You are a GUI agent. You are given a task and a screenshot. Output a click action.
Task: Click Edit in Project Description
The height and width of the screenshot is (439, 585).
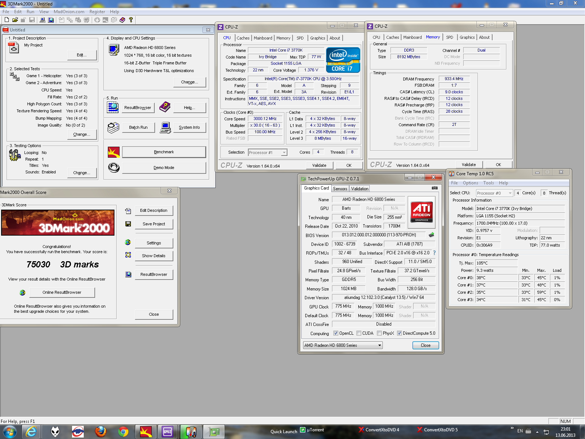pos(82,55)
